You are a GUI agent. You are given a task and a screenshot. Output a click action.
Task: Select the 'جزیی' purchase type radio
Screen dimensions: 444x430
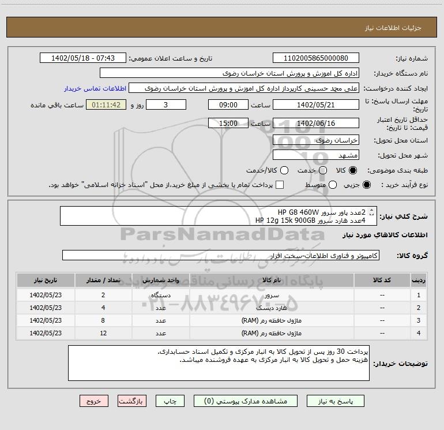366,185
